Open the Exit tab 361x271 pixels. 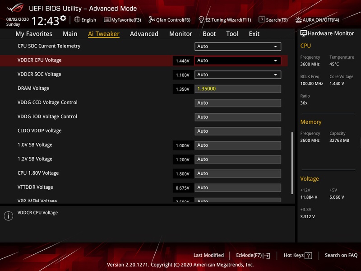coord(254,34)
